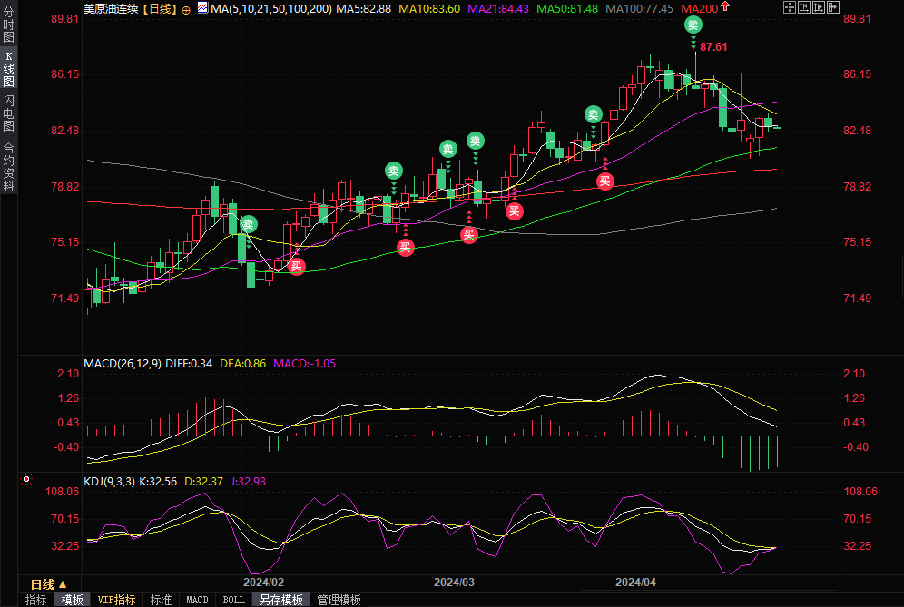Select the 闪电图 sidebar tab

tap(8, 113)
